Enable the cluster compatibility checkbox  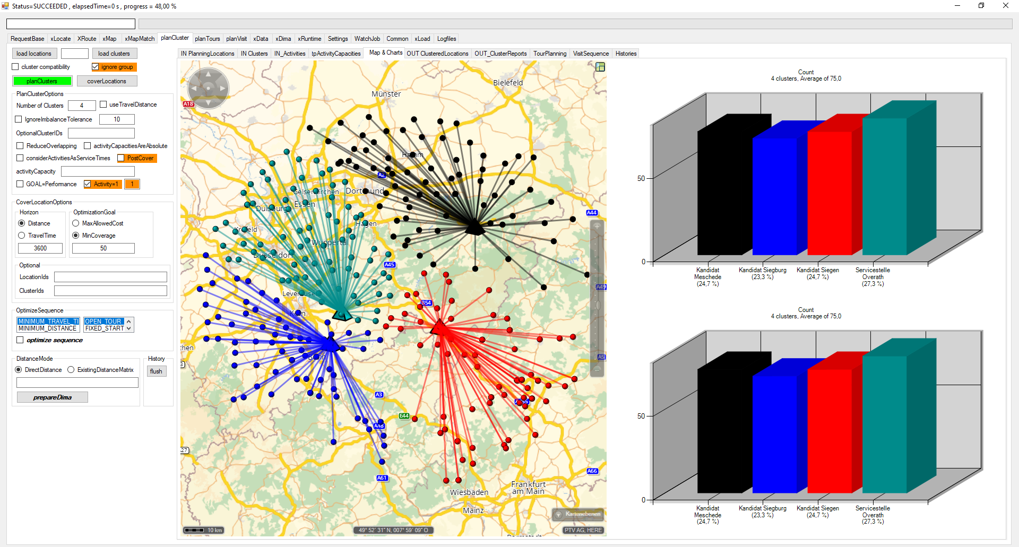tap(15, 67)
